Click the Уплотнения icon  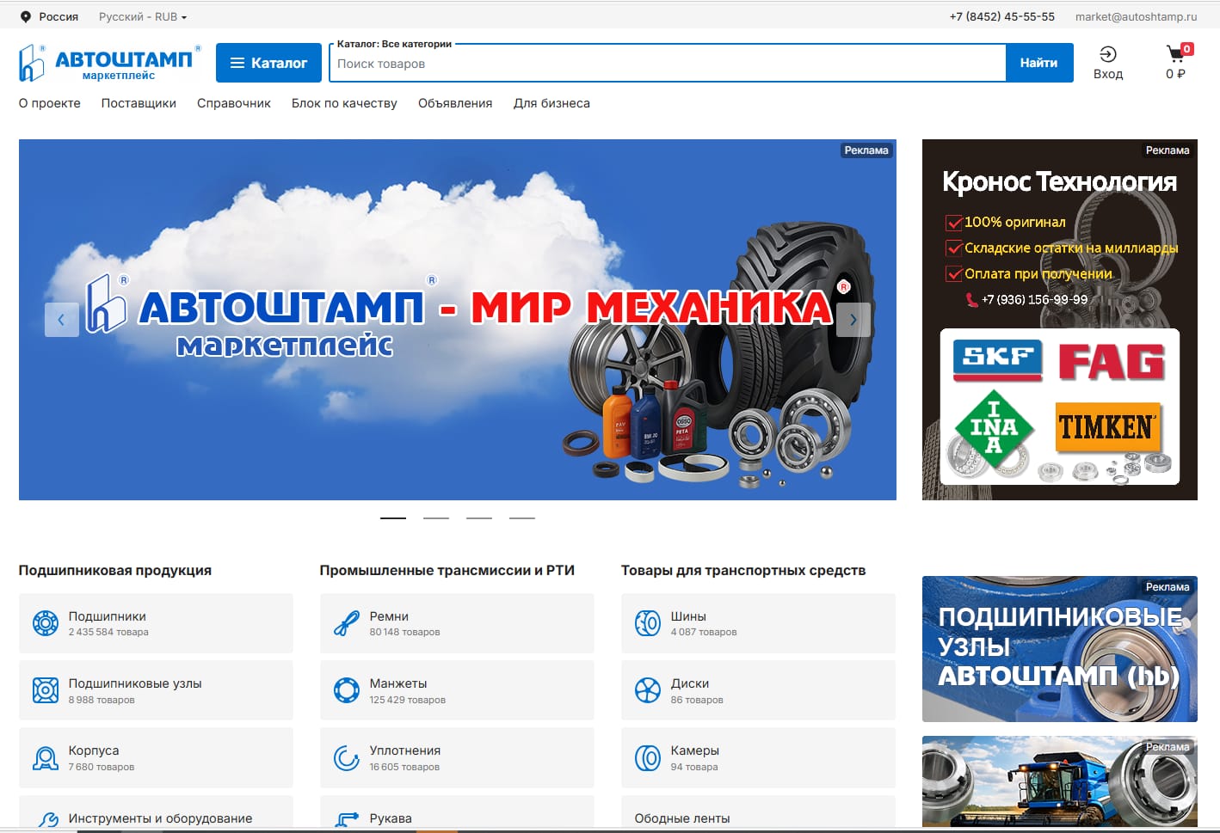(347, 757)
